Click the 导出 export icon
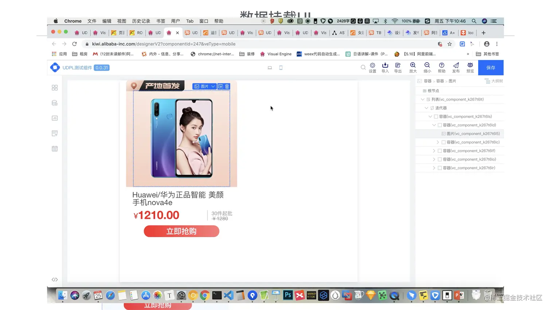 pyautogui.click(x=398, y=66)
